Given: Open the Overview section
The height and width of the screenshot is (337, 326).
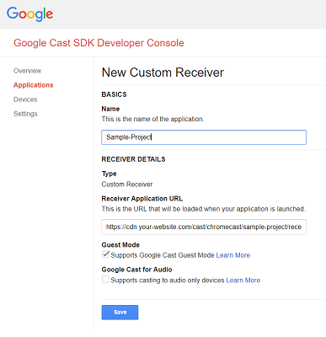Looking at the screenshot, I should pos(27,71).
